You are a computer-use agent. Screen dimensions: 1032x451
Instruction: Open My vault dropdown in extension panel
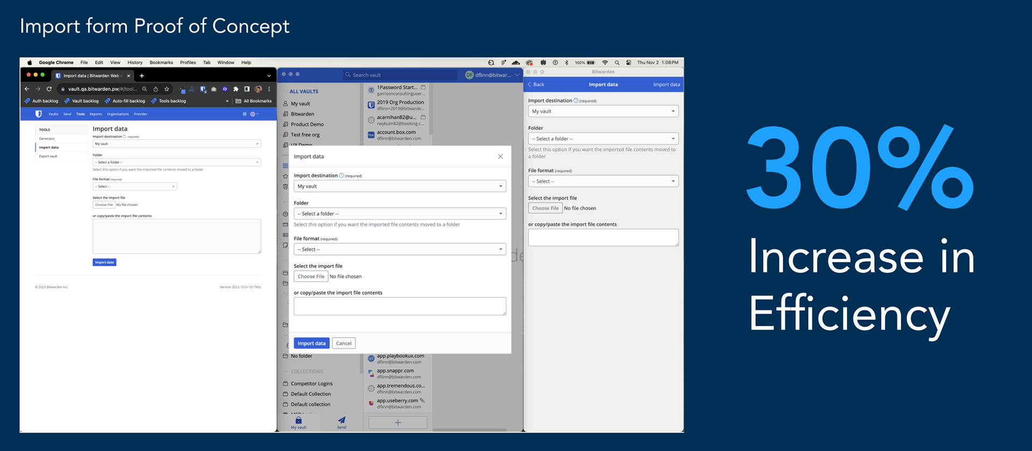pyautogui.click(x=603, y=111)
